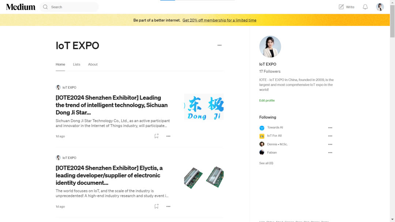Image resolution: width=395 pixels, height=222 pixels.
Task: Click the Sichuan Dong Ji Star article excerpt
Action: (x=113, y=123)
